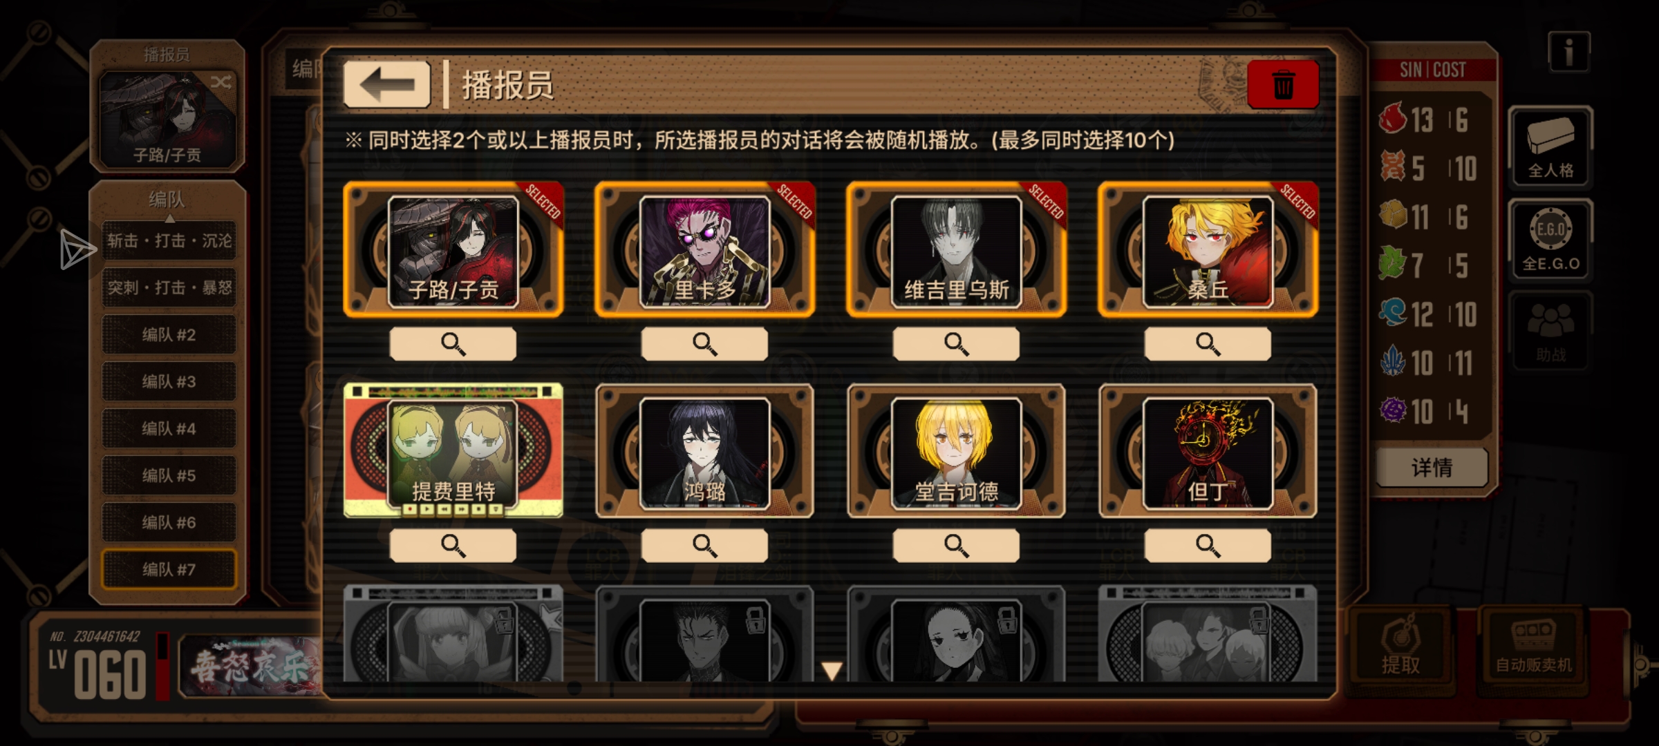Click magnifier under 子路/子贡 announcer
This screenshot has width=1659, height=746.
(x=453, y=343)
